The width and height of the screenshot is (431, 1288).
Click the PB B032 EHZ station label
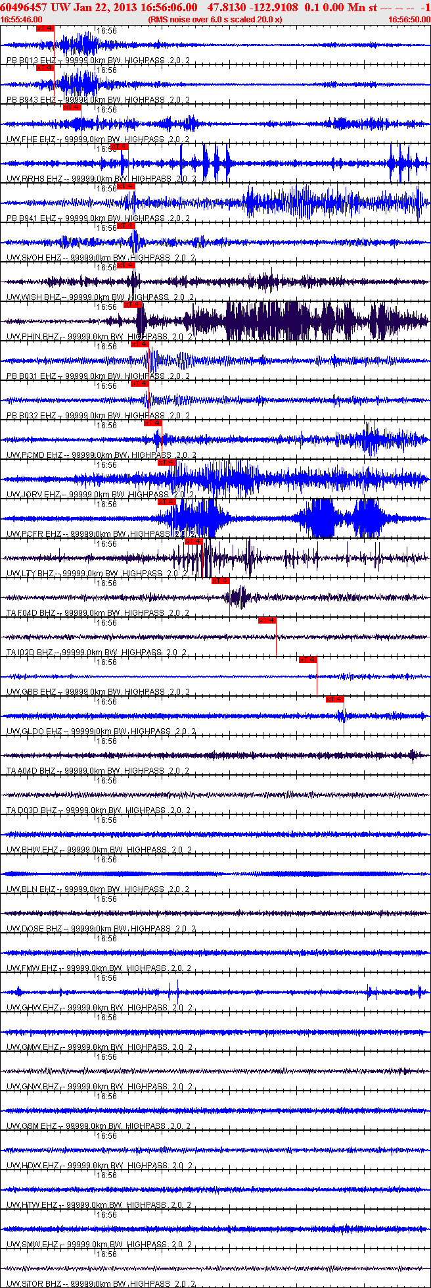coord(31,416)
